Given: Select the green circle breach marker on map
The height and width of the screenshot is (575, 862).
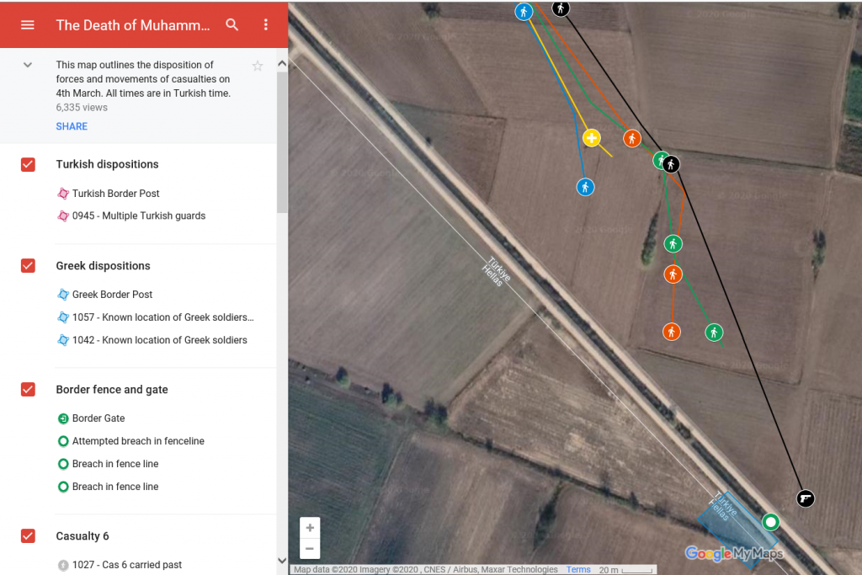Looking at the screenshot, I should (770, 522).
